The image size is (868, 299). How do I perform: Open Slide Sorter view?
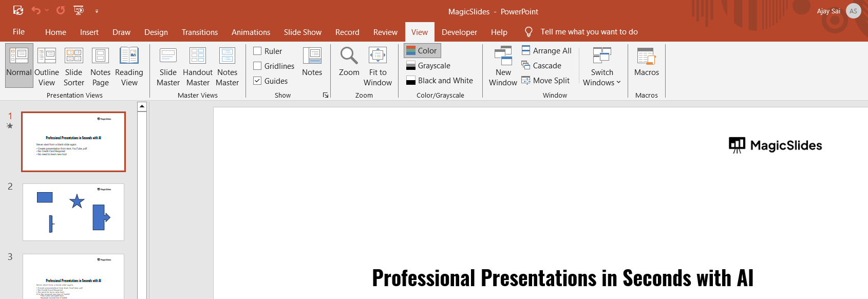(x=73, y=66)
